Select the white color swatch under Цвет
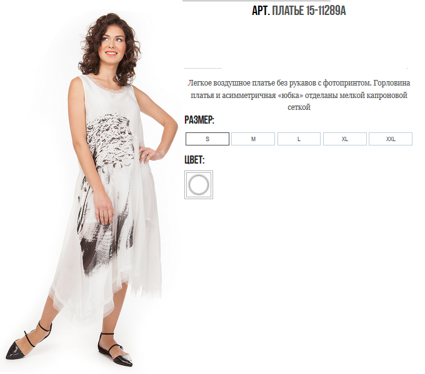This screenshot has height=374, width=425. pyautogui.click(x=199, y=185)
